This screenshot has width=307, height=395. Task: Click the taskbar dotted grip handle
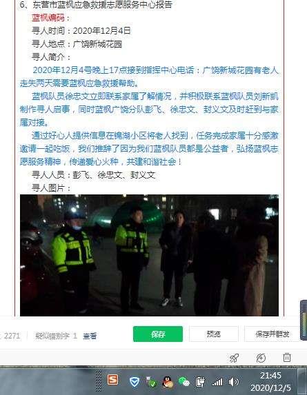click(99, 381)
